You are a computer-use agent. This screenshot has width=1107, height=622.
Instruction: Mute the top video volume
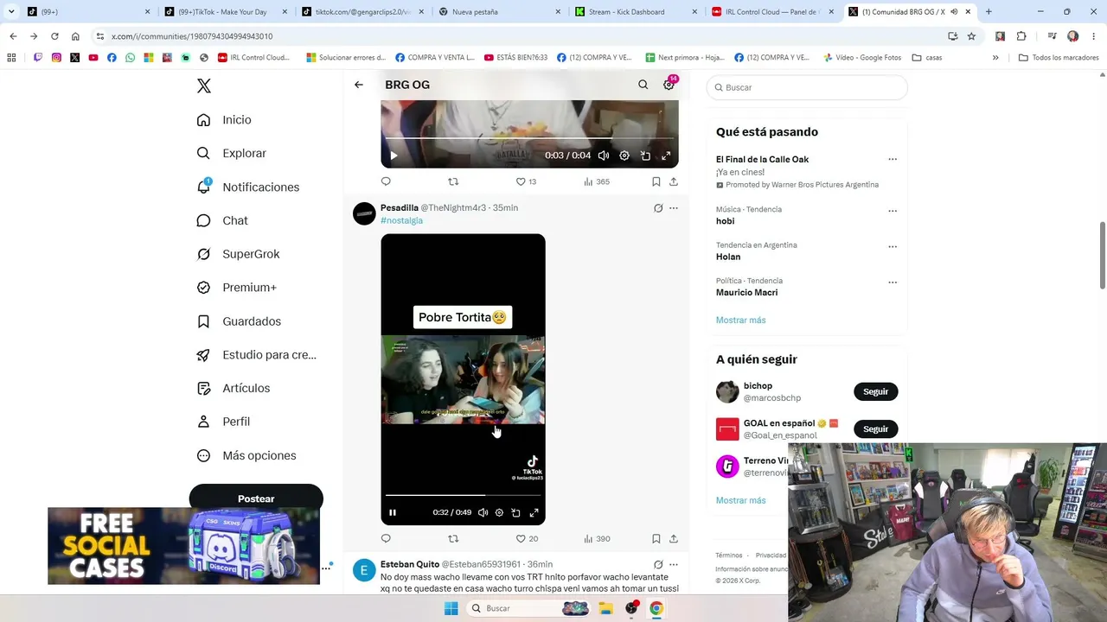(x=604, y=155)
